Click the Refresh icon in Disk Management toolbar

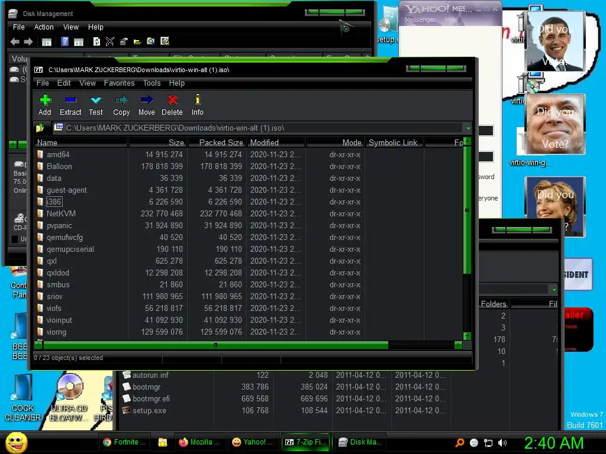96,41
